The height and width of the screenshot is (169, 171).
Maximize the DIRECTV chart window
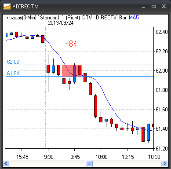point(153,7)
